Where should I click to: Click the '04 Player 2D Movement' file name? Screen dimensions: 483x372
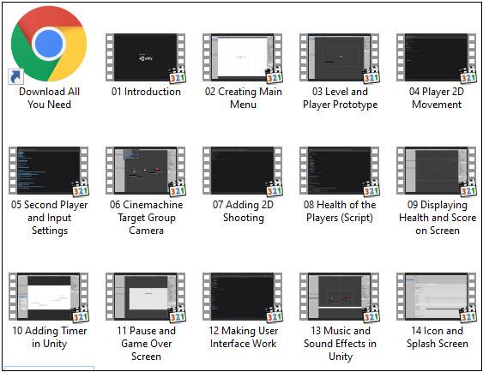click(x=437, y=98)
